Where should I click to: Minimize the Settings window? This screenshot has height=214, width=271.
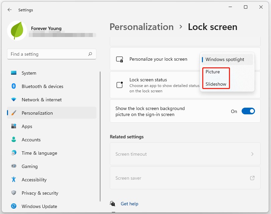coord(230,7)
